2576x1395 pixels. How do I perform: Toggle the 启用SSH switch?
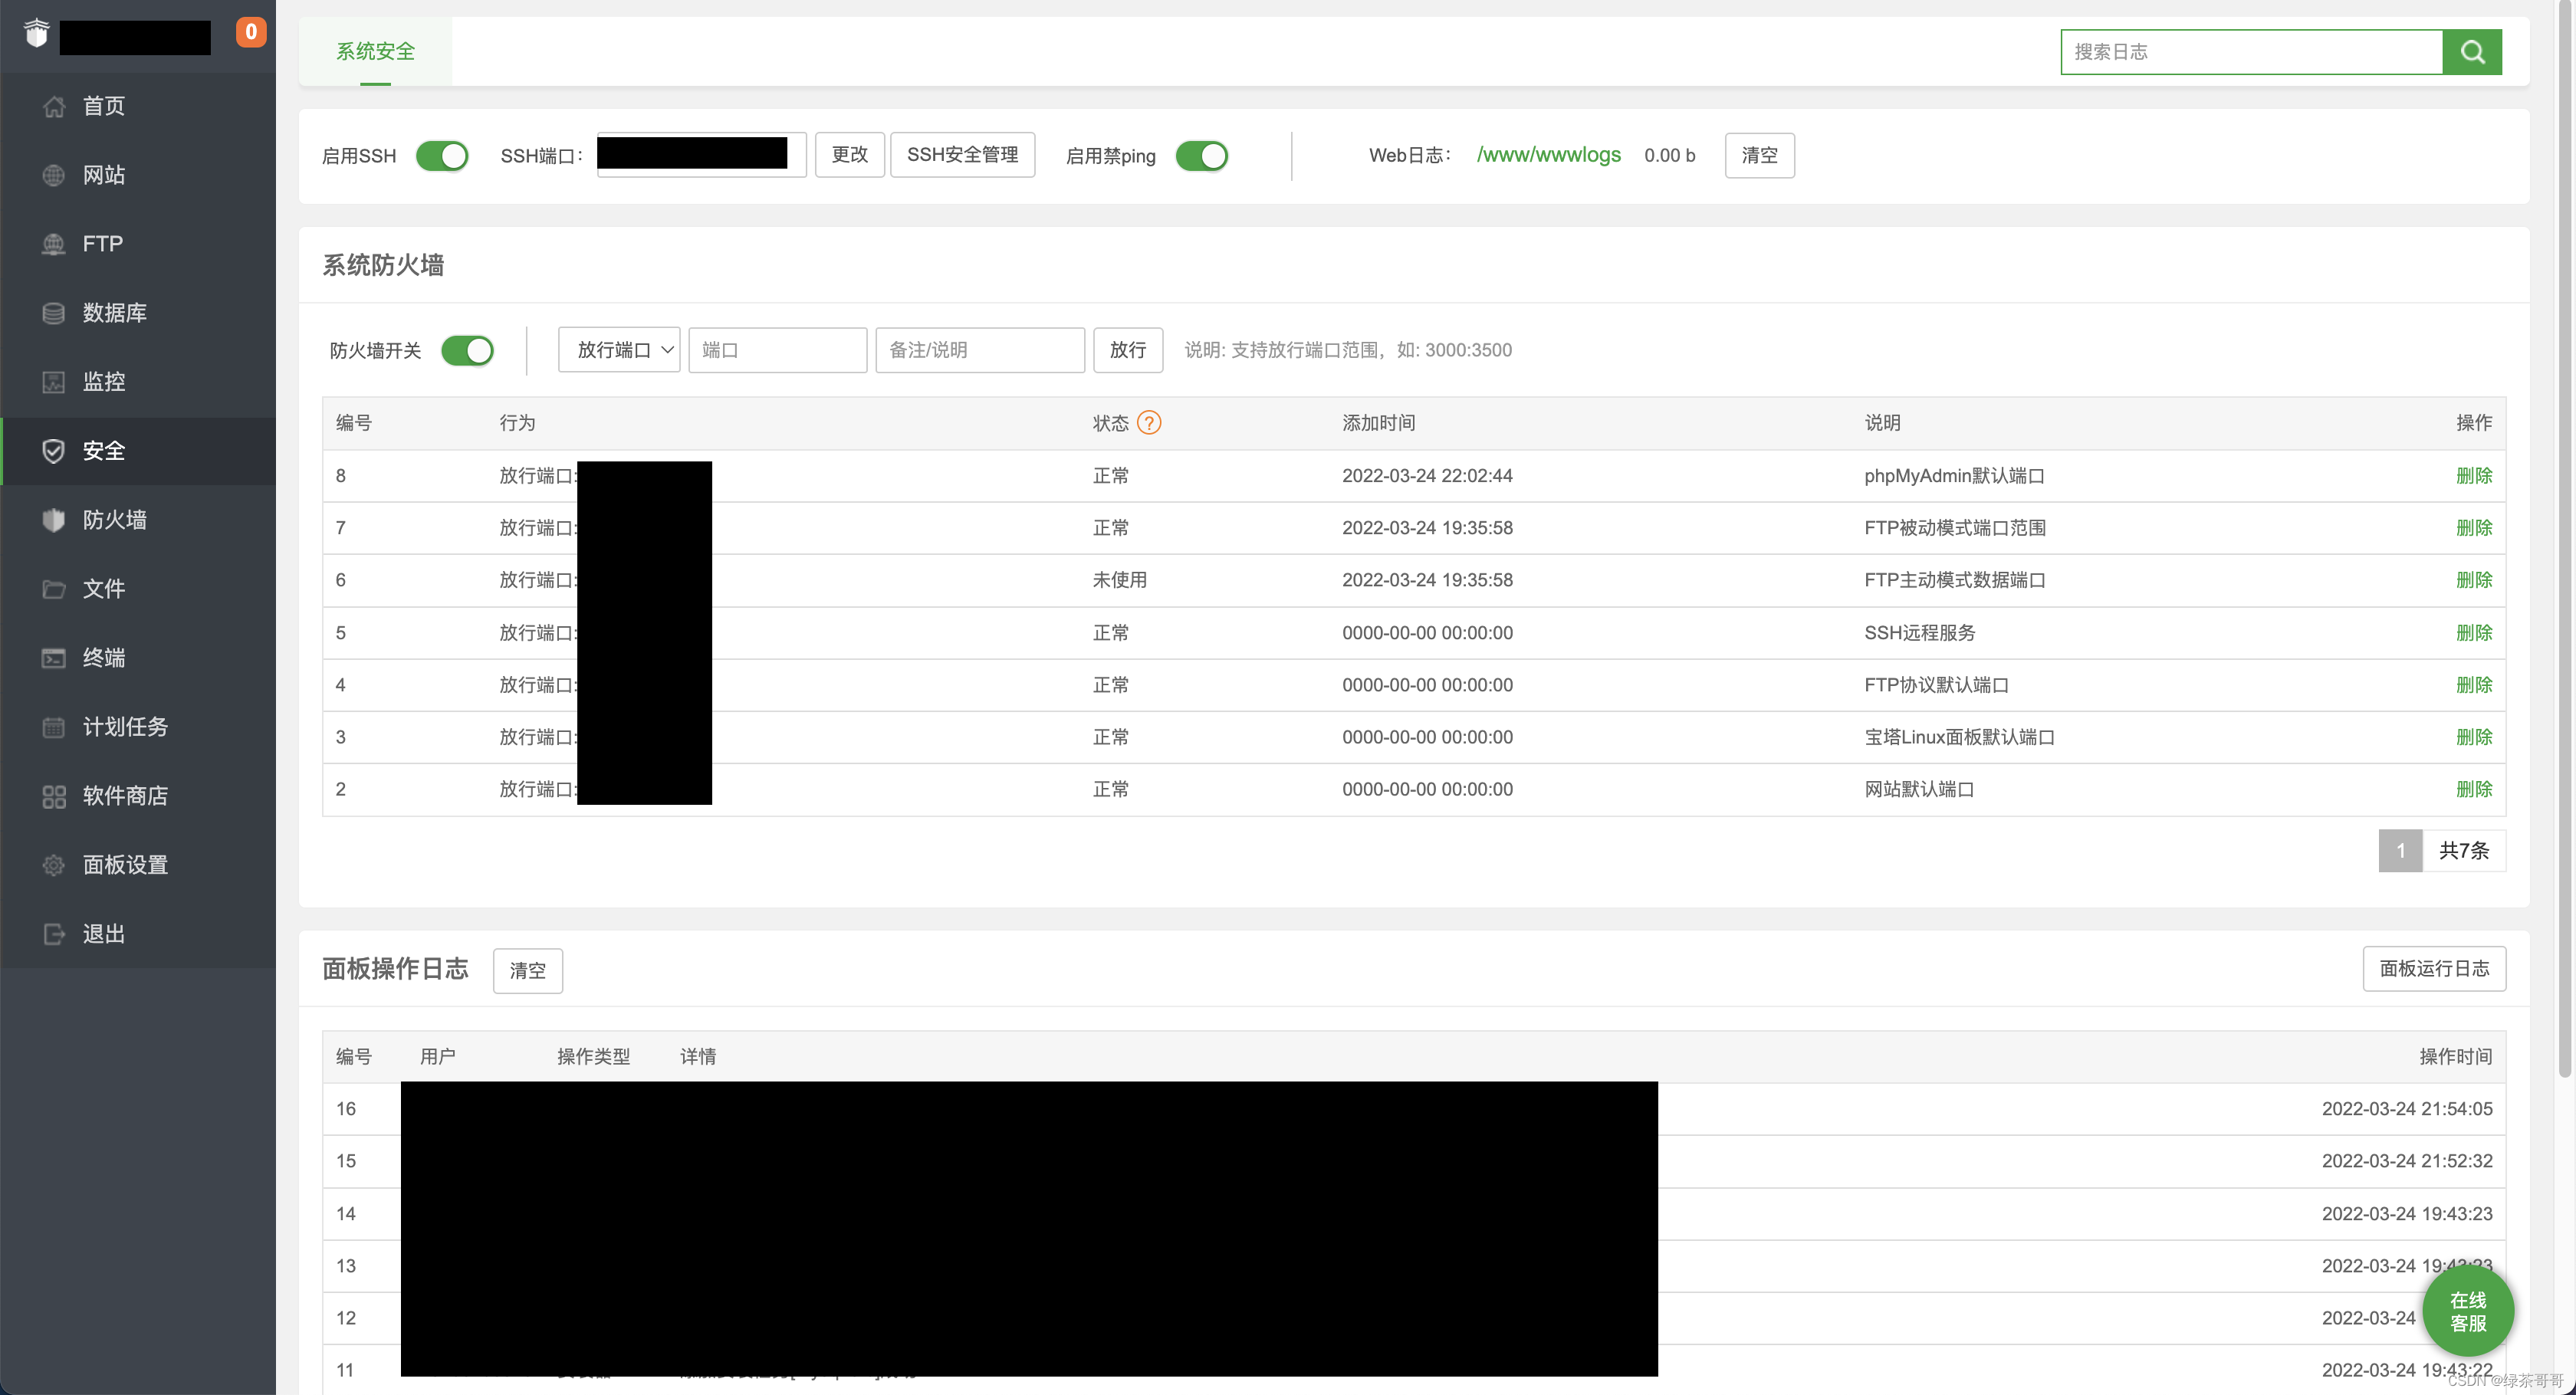(x=442, y=156)
